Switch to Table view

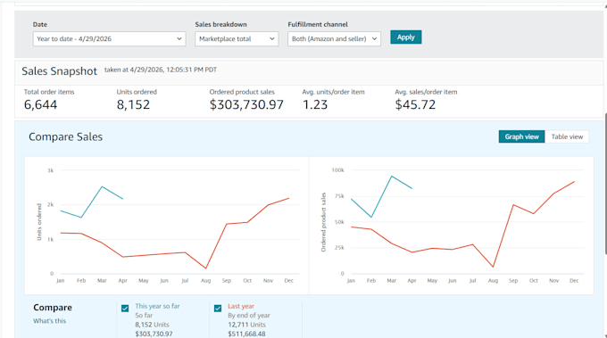(x=567, y=136)
